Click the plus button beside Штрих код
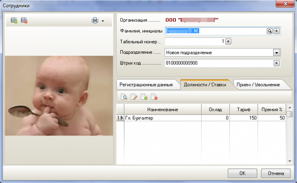Screen dimensions: 297x183 tap(276, 63)
